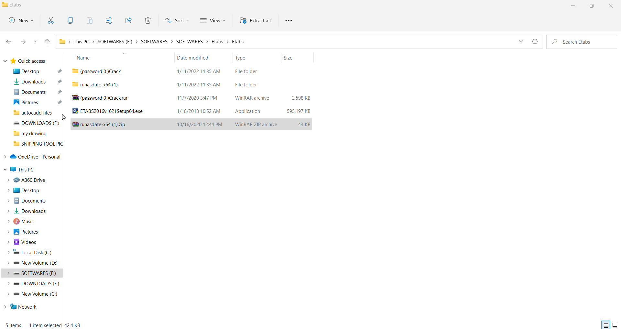Select DOWNLOADS (F:) under This PC
The height and width of the screenshot is (329, 621).
coord(40,283)
